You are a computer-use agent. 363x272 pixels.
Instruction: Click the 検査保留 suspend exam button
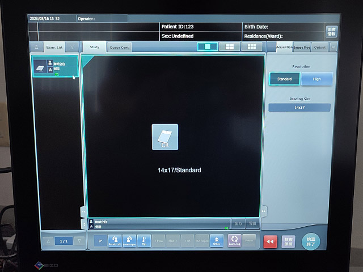pos(288,242)
